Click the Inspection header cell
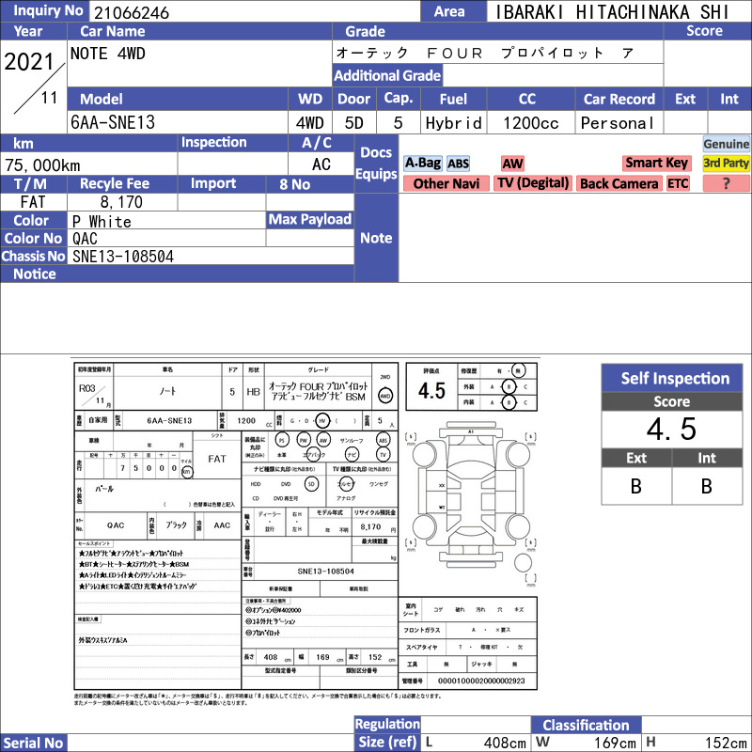 pyautogui.click(x=232, y=143)
